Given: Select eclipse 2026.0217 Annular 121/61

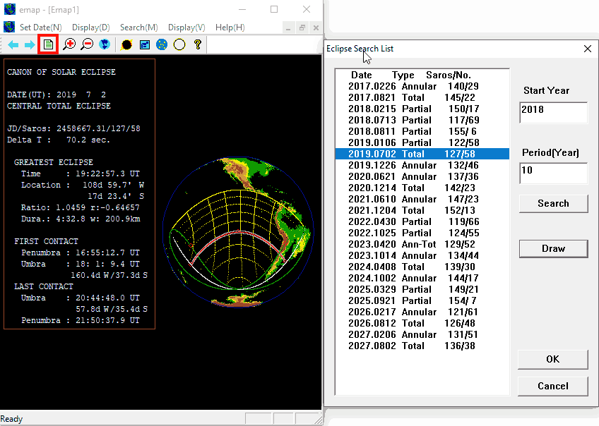Looking at the screenshot, I should [x=422, y=312].
